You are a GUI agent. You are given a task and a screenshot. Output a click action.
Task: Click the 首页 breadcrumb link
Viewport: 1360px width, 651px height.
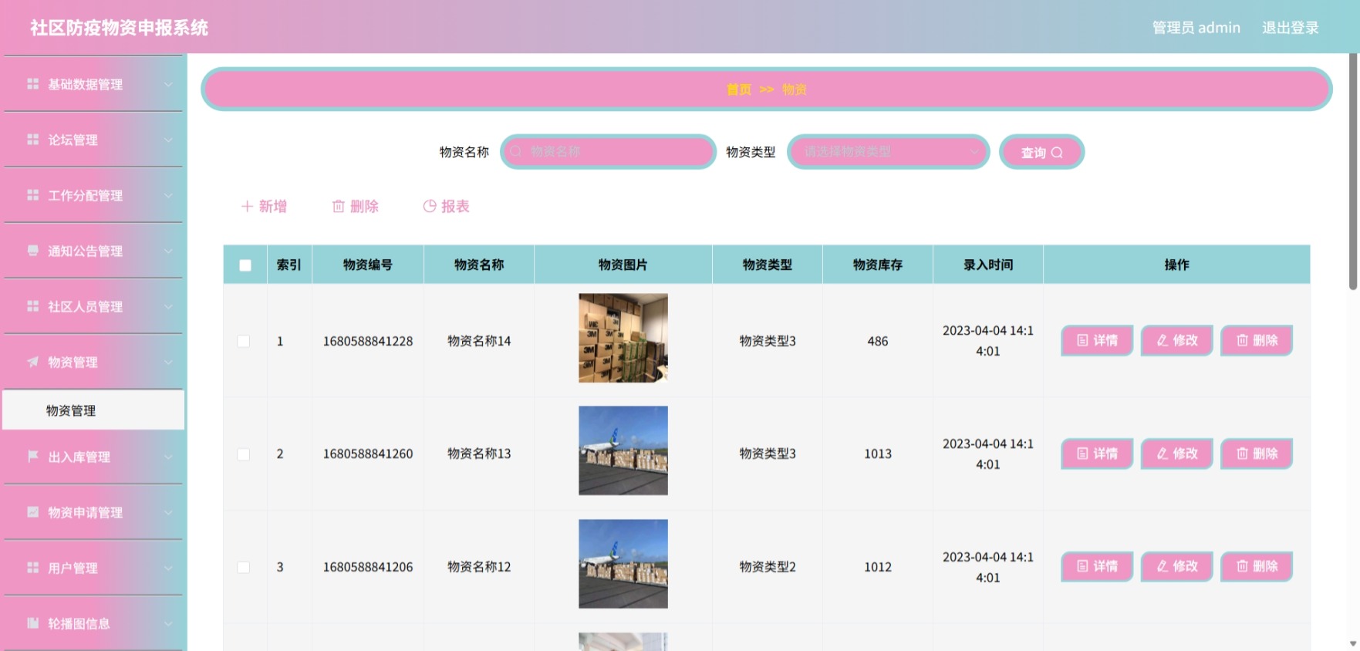pos(738,89)
